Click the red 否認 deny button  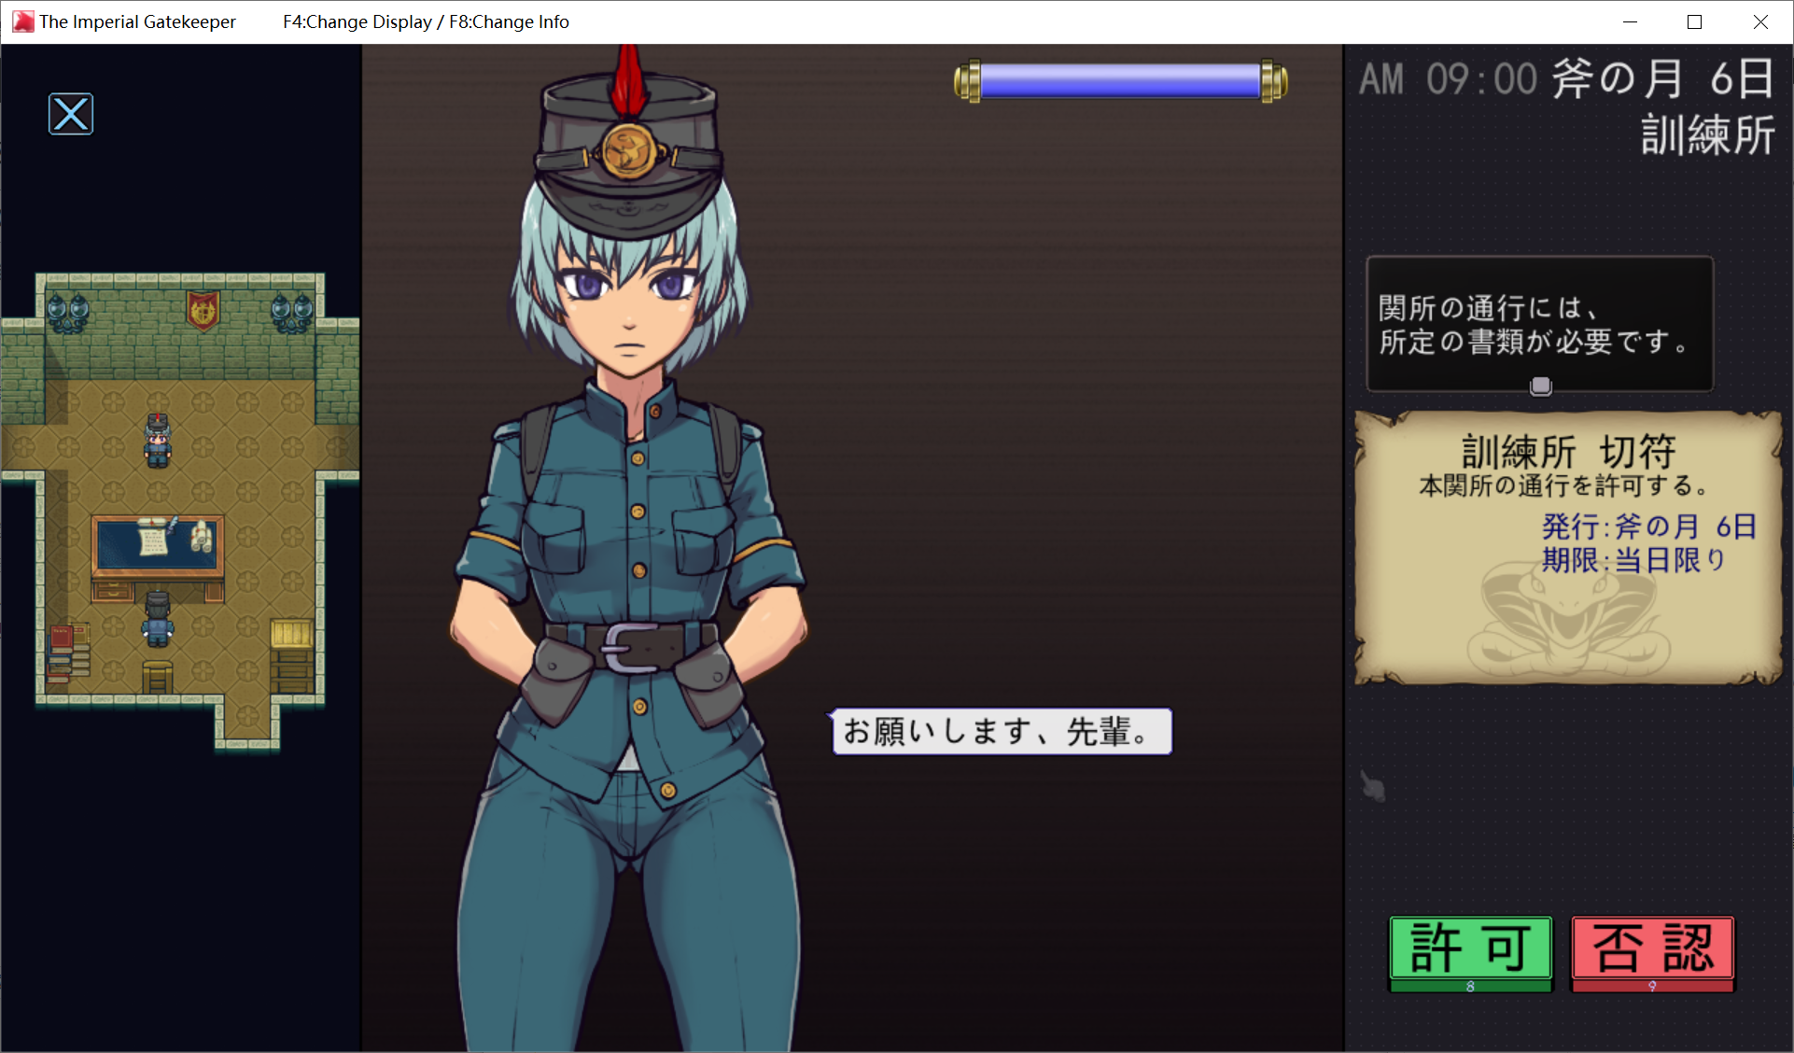[x=1652, y=953]
